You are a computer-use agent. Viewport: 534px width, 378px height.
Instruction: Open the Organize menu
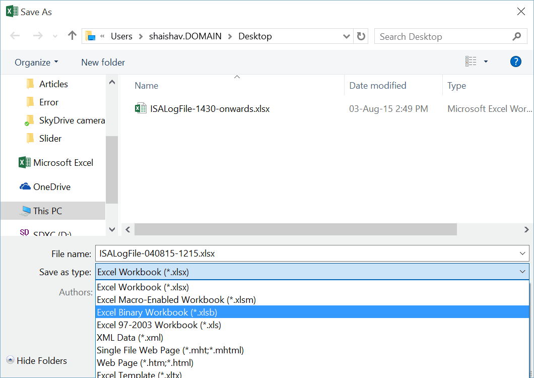(x=36, y=62)
